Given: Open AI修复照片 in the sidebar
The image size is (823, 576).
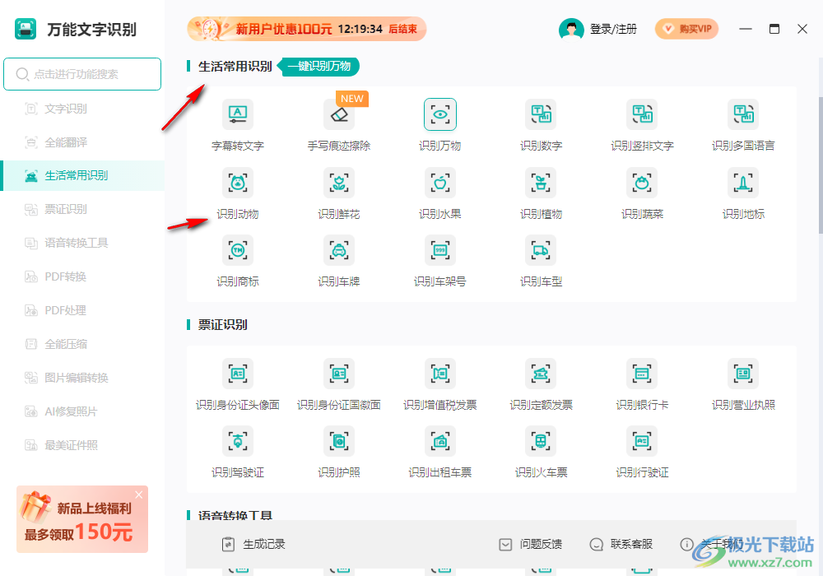Looking at the screenshot, I should coord(82,411).
